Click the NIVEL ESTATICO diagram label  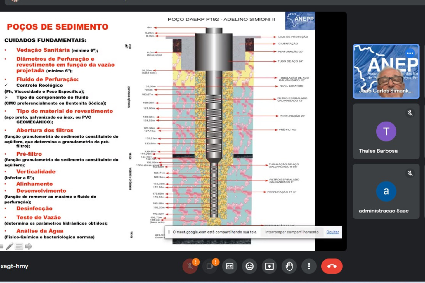pos(291,86)
